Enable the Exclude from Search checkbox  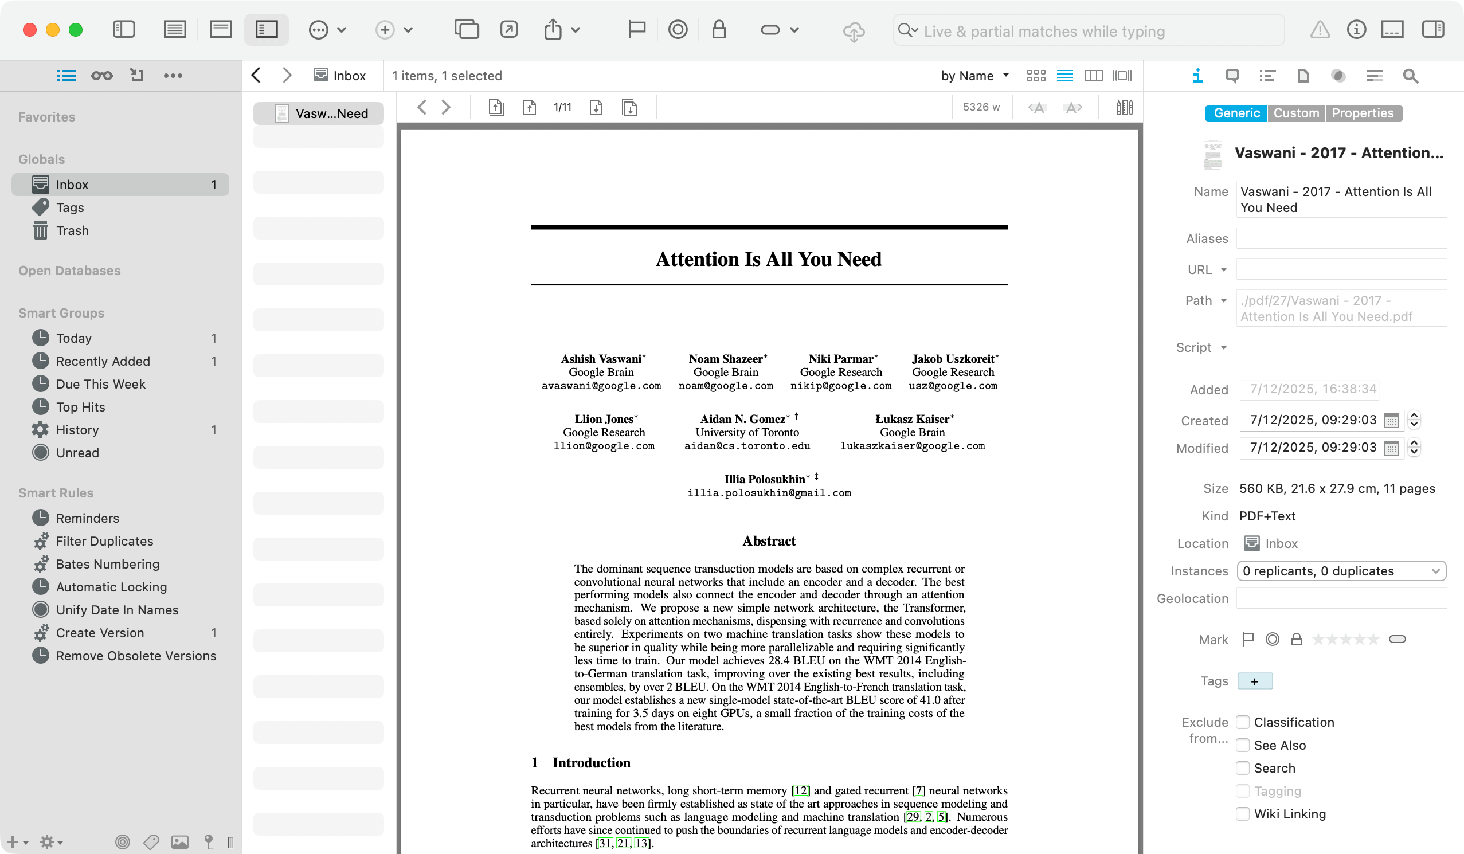pos(1243,768)
